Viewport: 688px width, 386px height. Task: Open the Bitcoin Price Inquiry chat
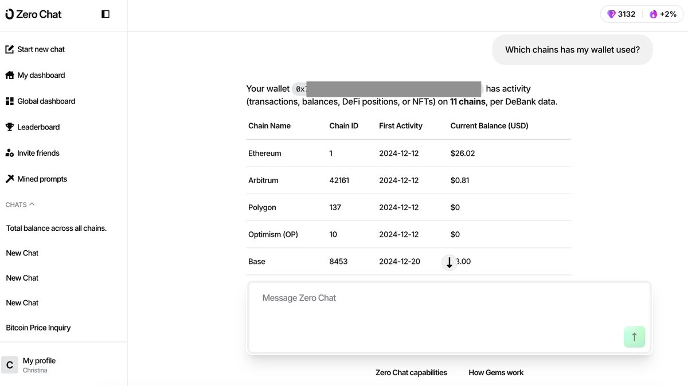(38, 328)
